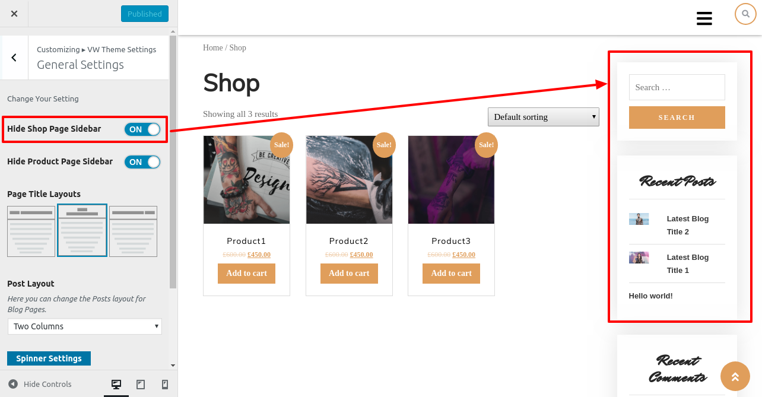Toggle the Hide Product Page Sidebar switch

click(142, 162)
